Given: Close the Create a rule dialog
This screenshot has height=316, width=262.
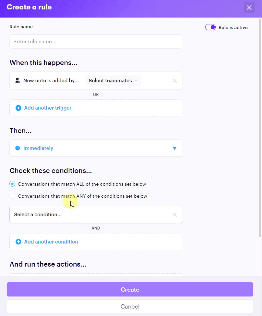Looking at the screenshot, I should pos(249,7).
